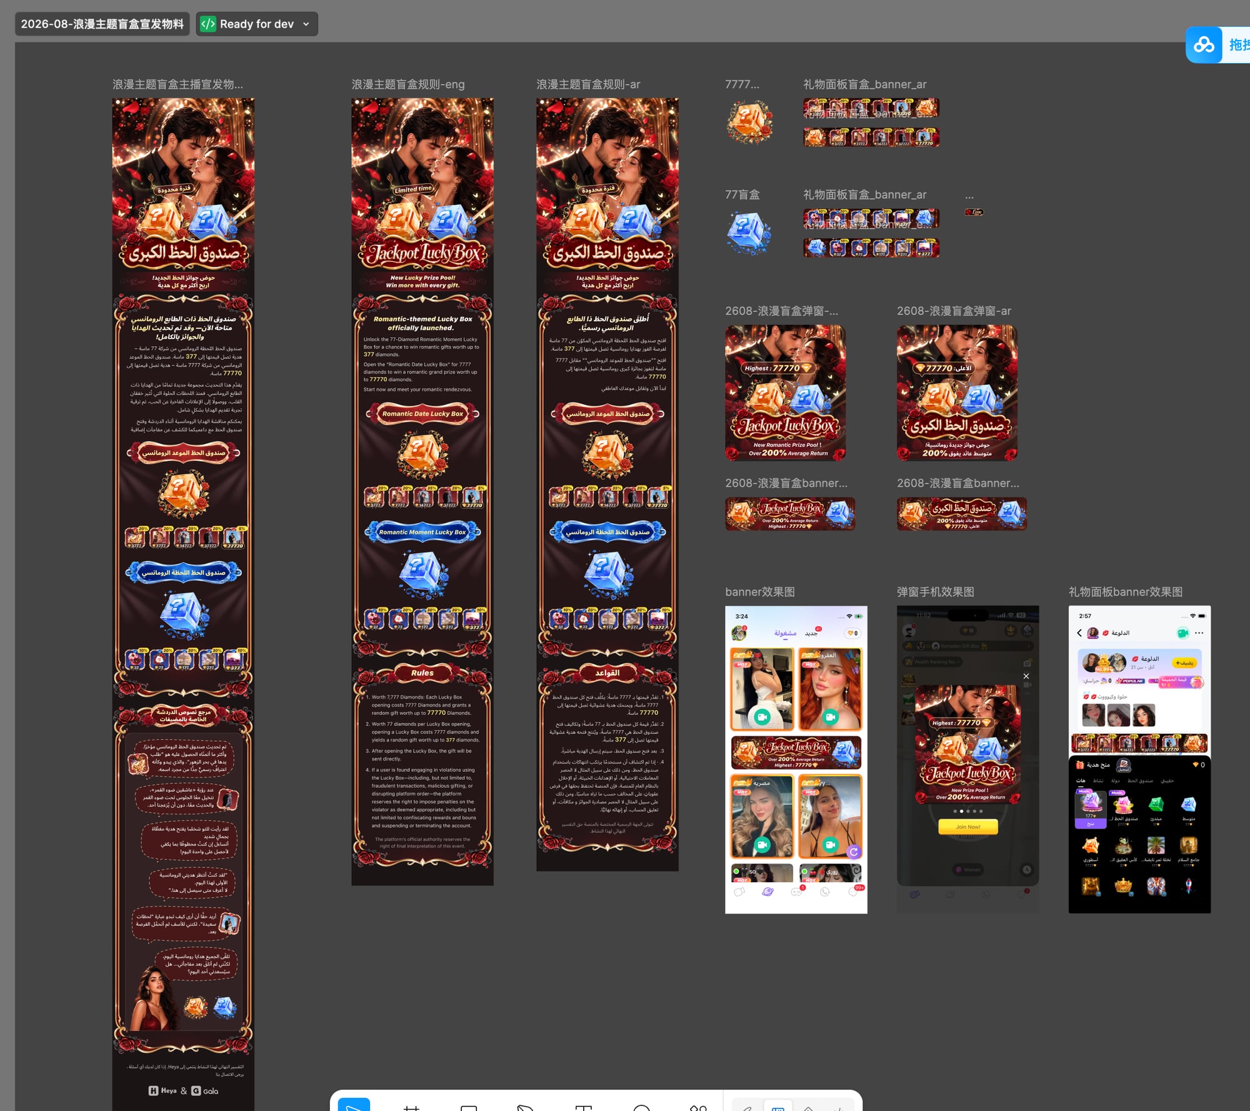Select frame label 2608-浪漫盲盒弹窗-ar
The width and height of the screenshot is (1250, 1111).
[954, 311]
